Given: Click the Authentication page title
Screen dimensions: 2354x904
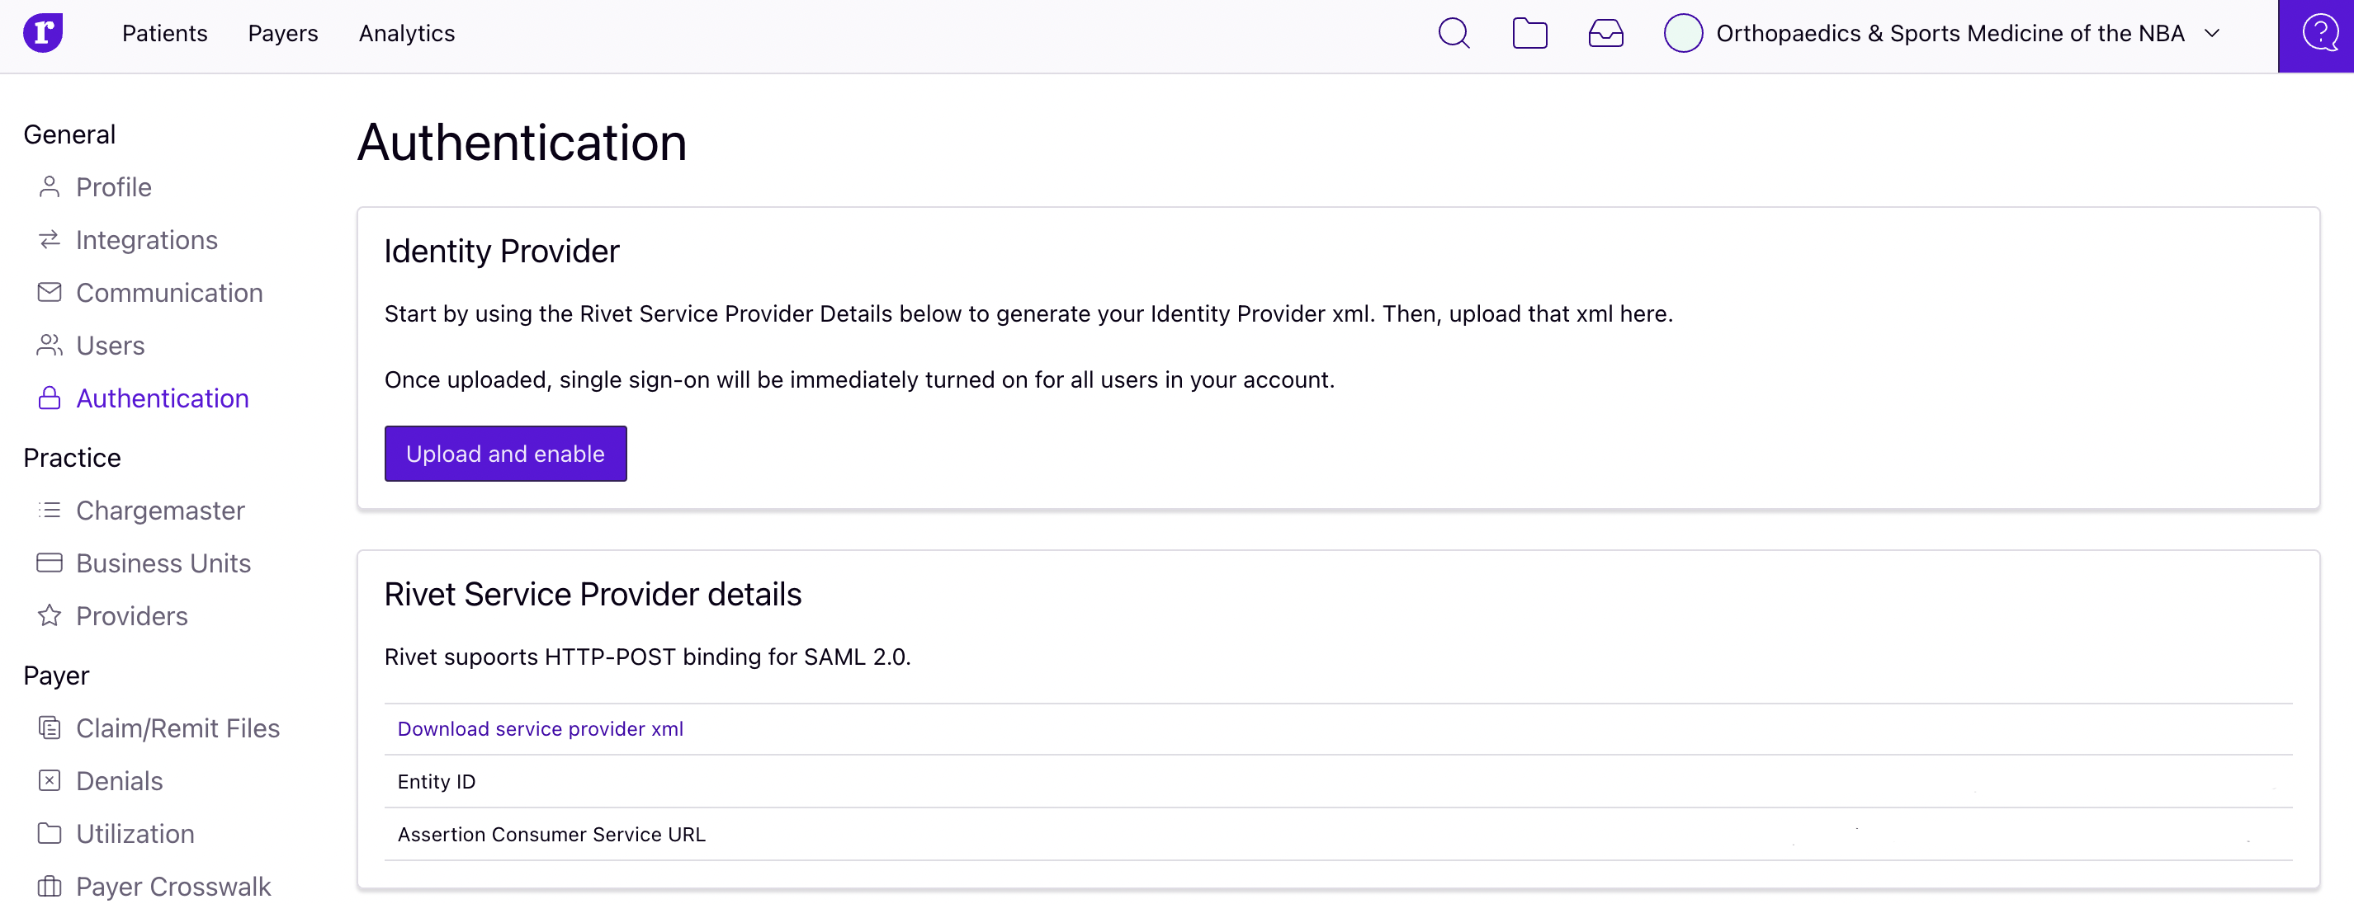Looking at the screenshot, I should pos(522,143).
